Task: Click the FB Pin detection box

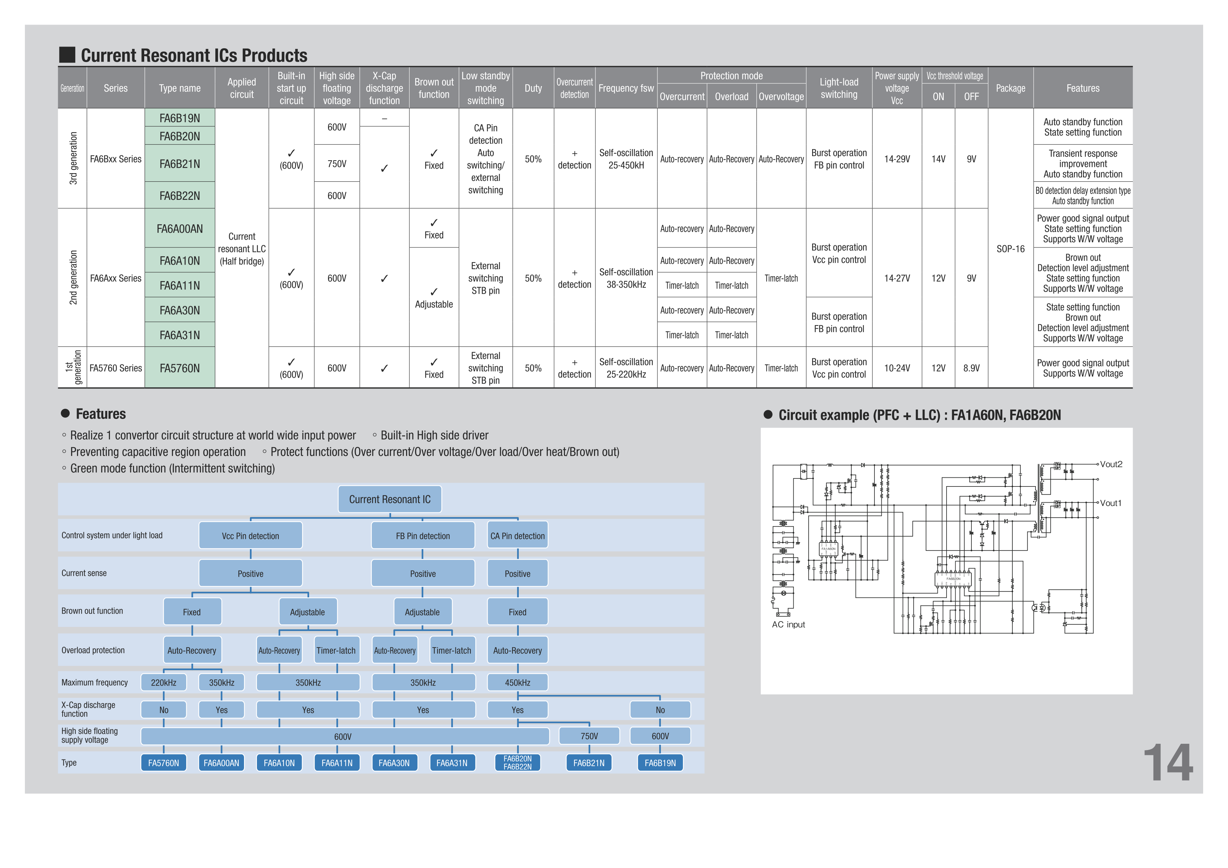Action: click(x=423, y=535)
